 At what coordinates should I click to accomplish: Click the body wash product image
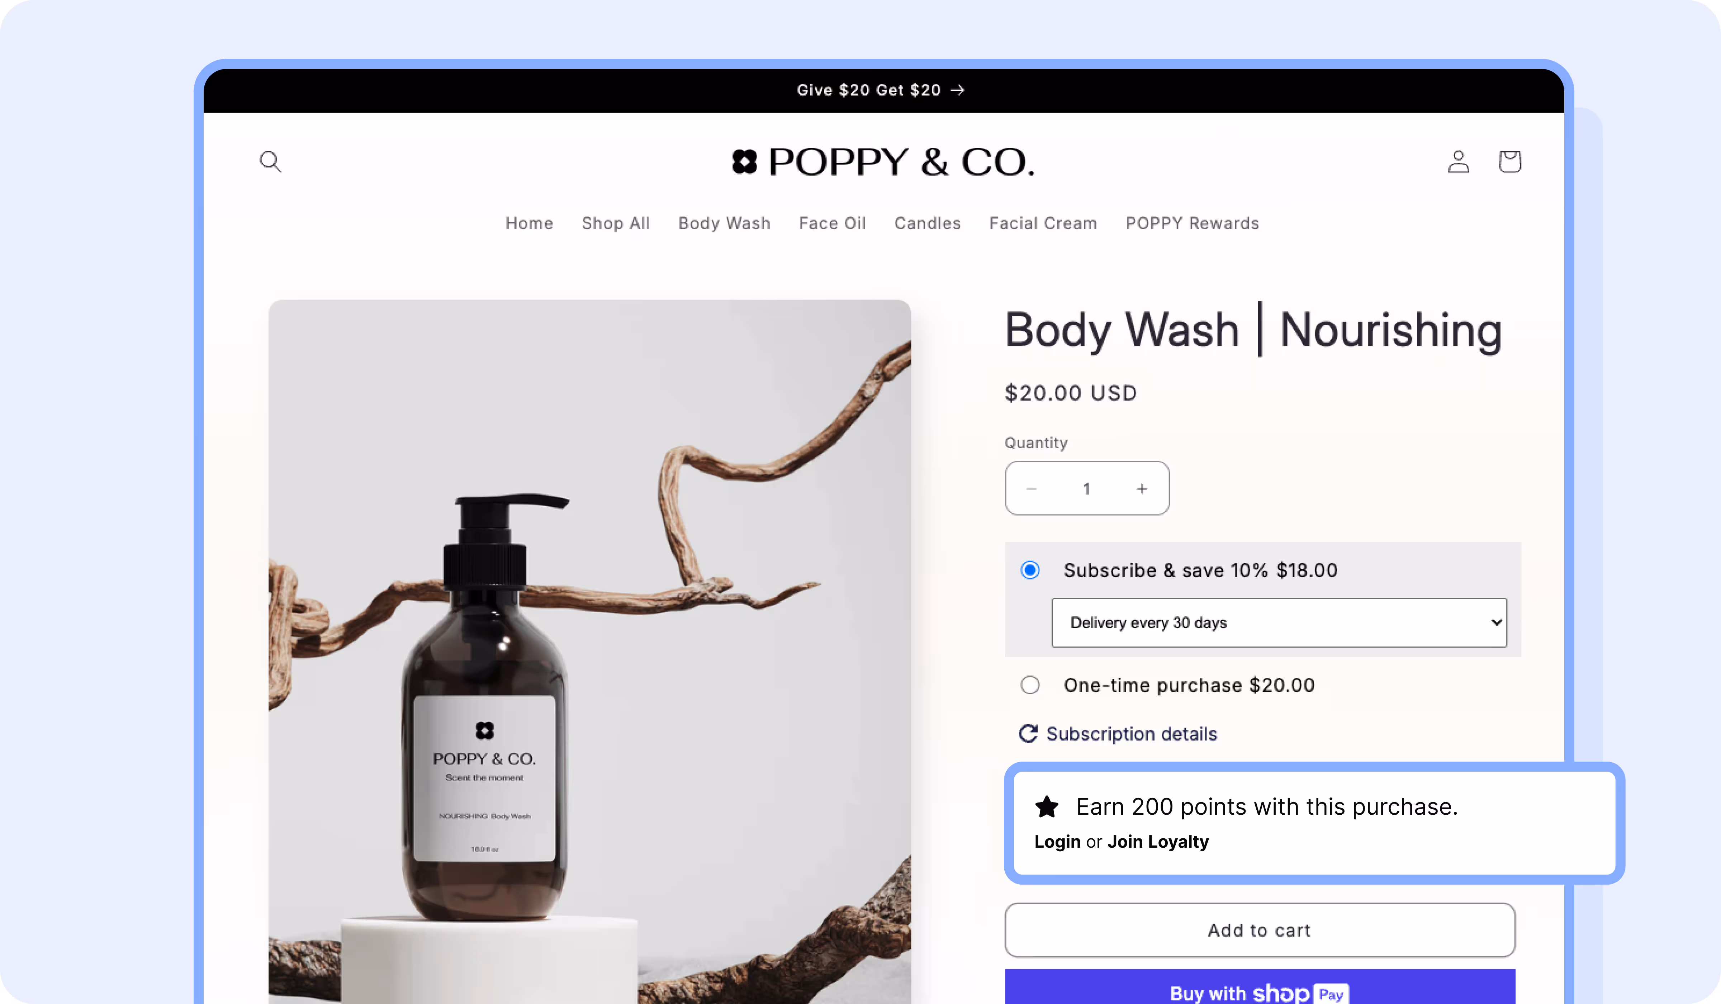click(589, 652)
